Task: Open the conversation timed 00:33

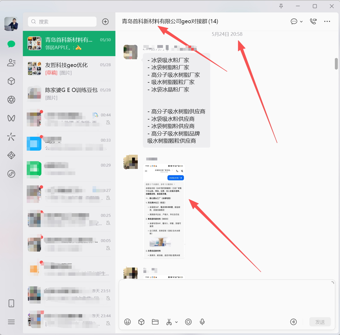Action: click(x=69, y=144)
